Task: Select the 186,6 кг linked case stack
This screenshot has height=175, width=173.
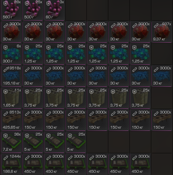Action: tap(11, 165)
